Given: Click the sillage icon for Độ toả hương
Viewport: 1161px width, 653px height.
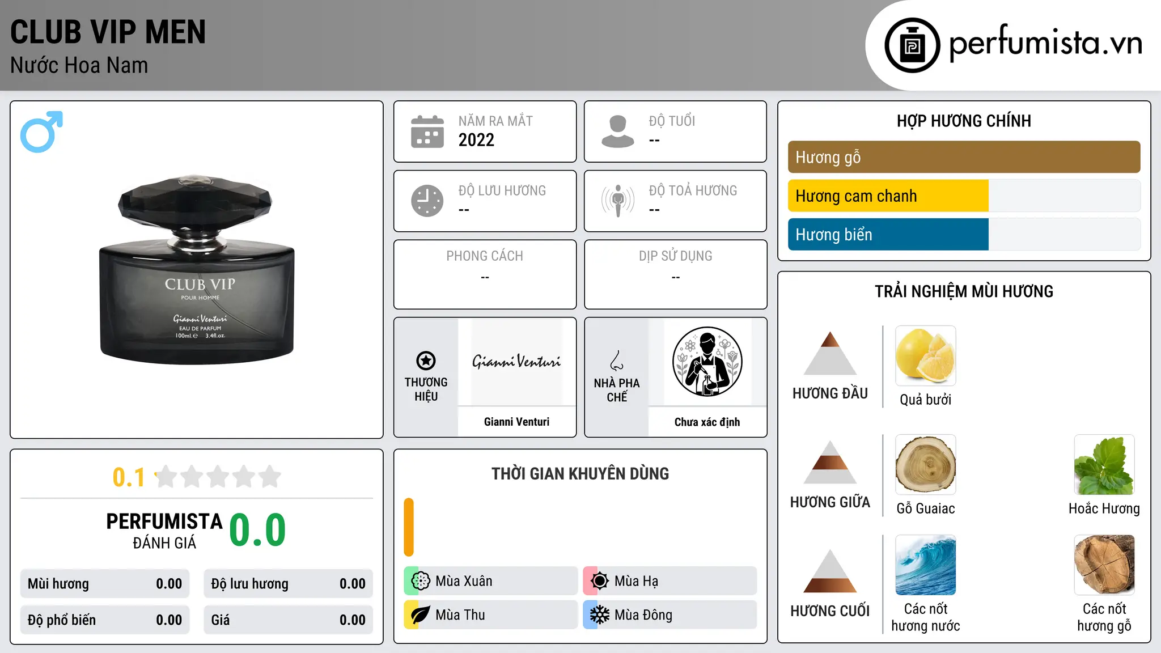Looking at the screenshot, I should [x=618, y=201].
